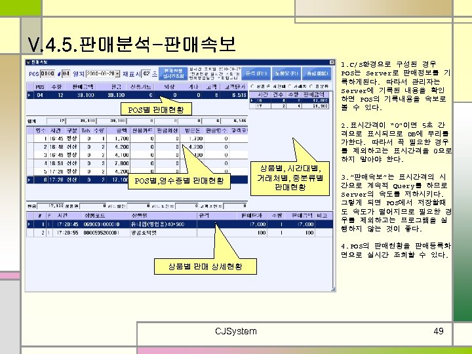Click the 신용카드 column header in receipt table

(x=142, y=130)
